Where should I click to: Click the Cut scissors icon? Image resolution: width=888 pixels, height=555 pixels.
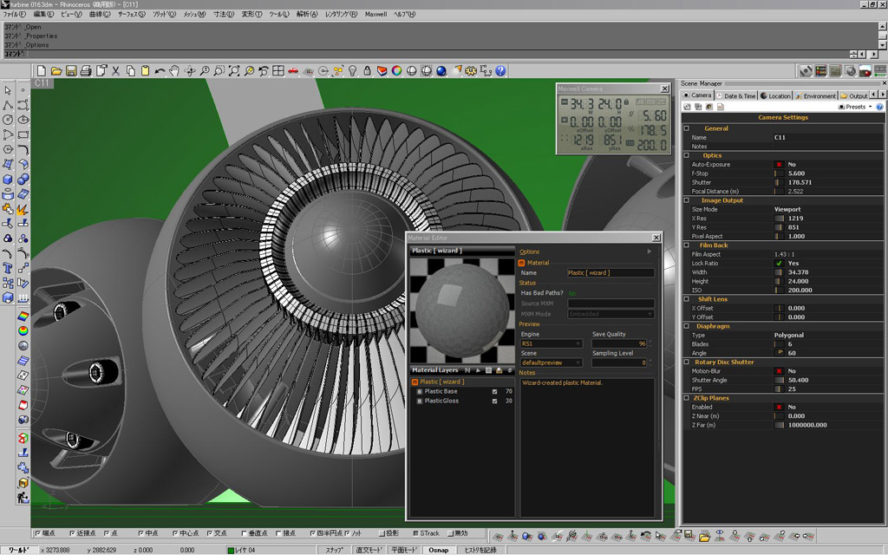116,70
